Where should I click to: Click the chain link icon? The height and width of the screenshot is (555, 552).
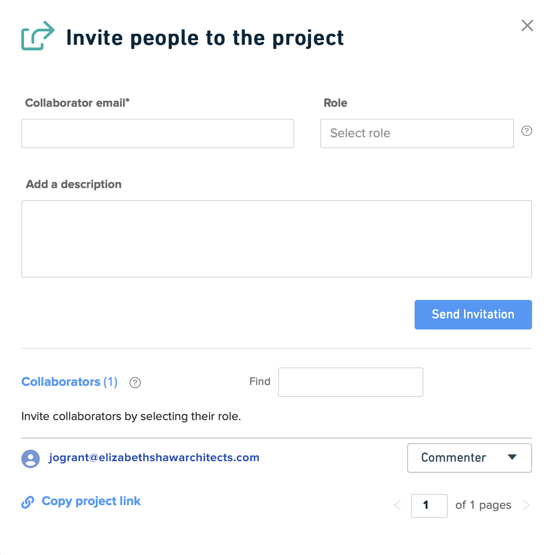pyautogui.click(x=28, y=502)
